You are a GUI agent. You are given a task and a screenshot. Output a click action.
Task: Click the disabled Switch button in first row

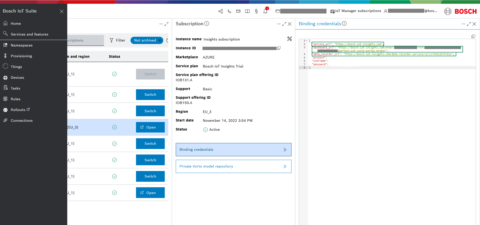tap(150, 74)
